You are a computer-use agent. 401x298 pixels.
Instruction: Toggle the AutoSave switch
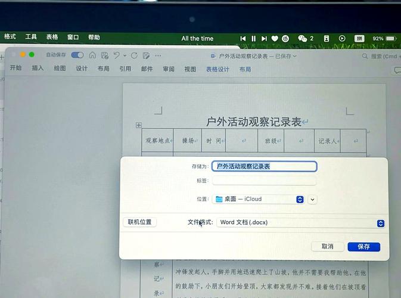click(77, 55)
